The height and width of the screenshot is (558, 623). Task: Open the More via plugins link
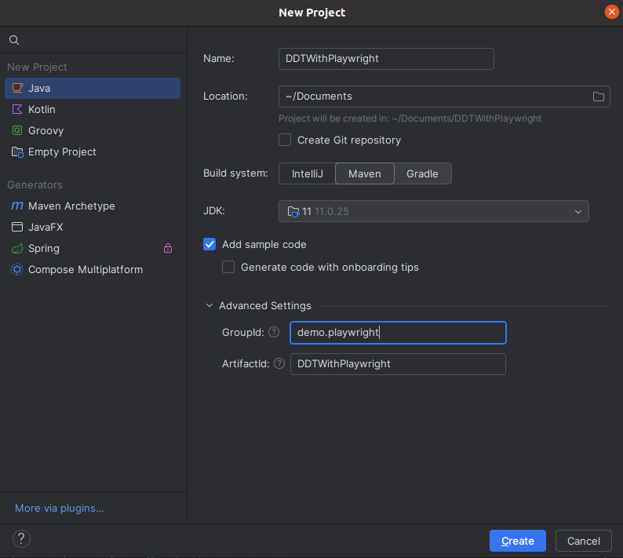pos(60,508)
